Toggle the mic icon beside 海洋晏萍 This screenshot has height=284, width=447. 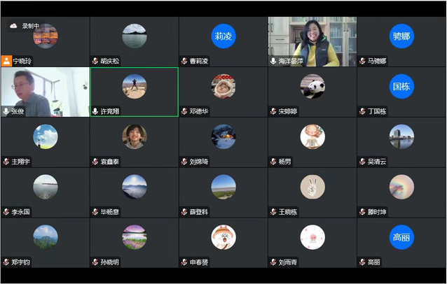point(273,61)
